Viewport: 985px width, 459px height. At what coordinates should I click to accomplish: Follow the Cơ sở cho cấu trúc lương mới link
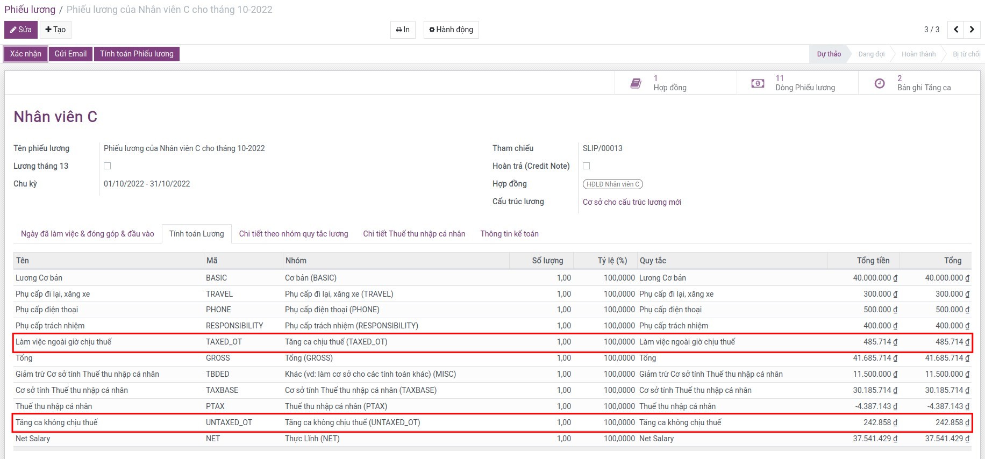point(632,202)
